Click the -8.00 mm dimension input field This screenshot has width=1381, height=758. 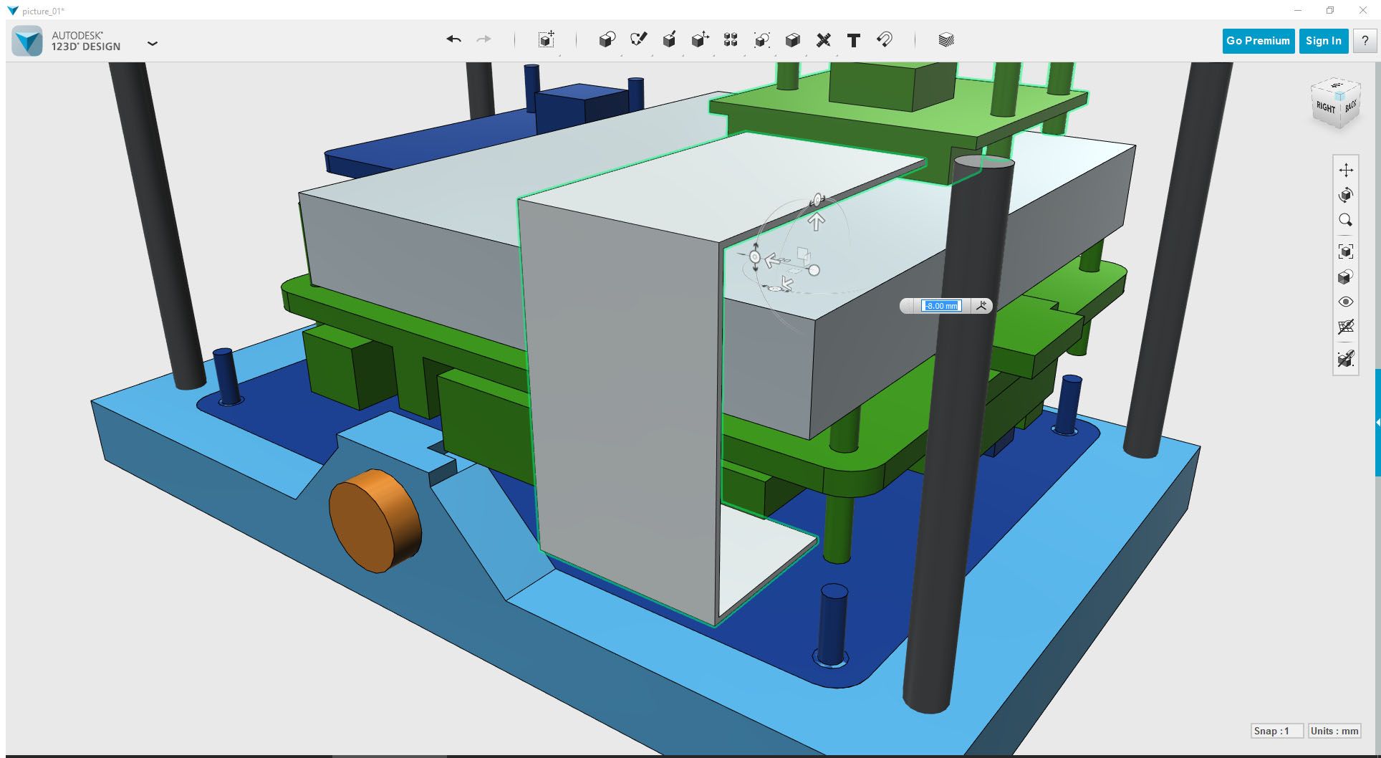[941, 305]
